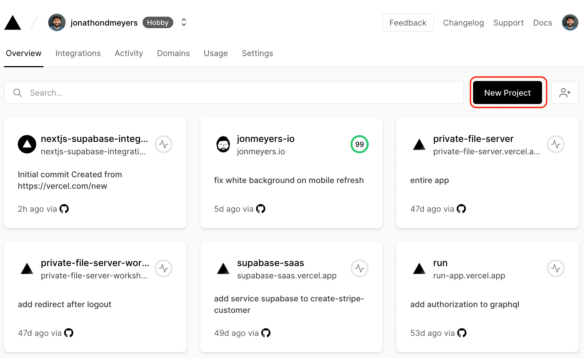Visit the jonmeyers.io domain link
This screenshot has width=584, height=358.
click(261, 151)
